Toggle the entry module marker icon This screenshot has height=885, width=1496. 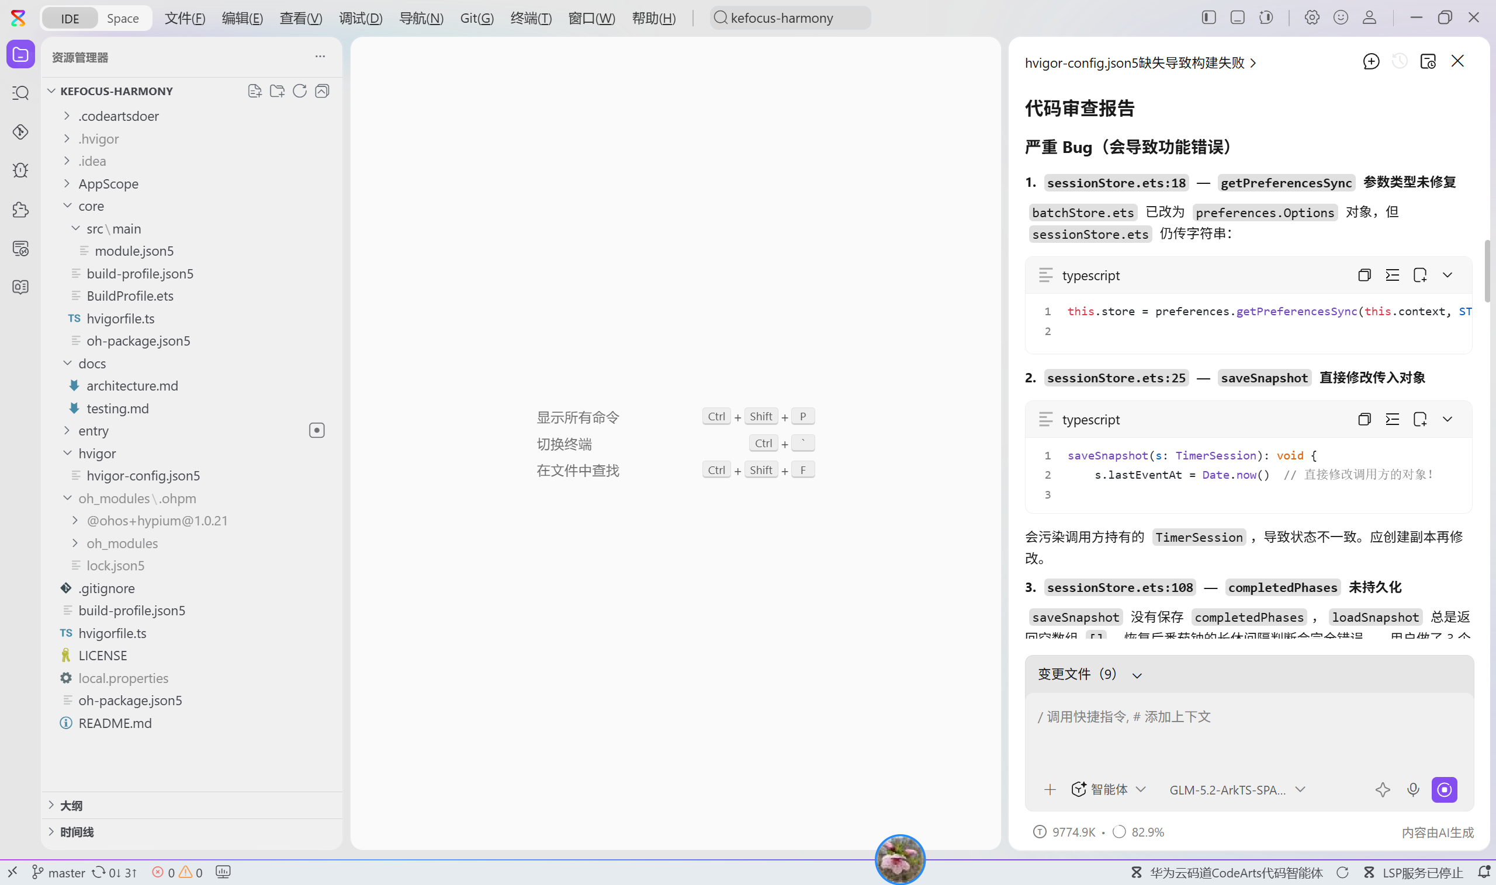click(316, 430)
